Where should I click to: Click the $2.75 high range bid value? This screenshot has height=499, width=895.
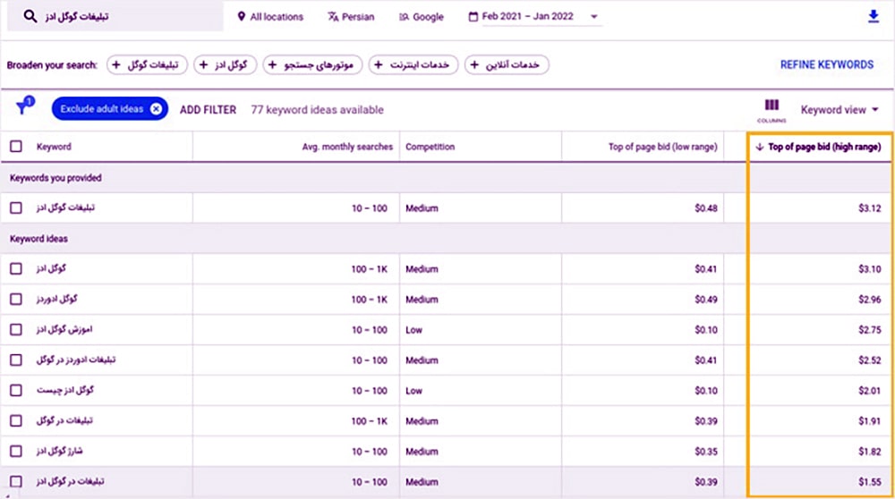pos(869,330)
